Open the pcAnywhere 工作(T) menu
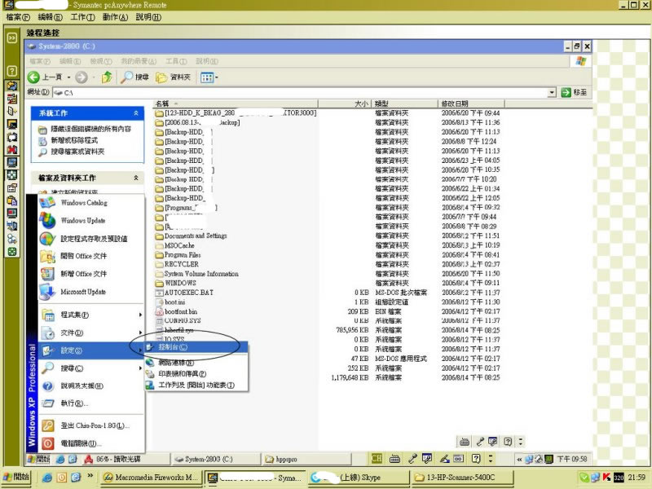The image size is (652, 489). 83,17
